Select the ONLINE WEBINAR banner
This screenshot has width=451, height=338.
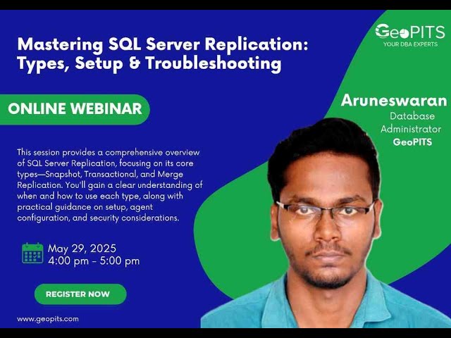coord(75,109)
